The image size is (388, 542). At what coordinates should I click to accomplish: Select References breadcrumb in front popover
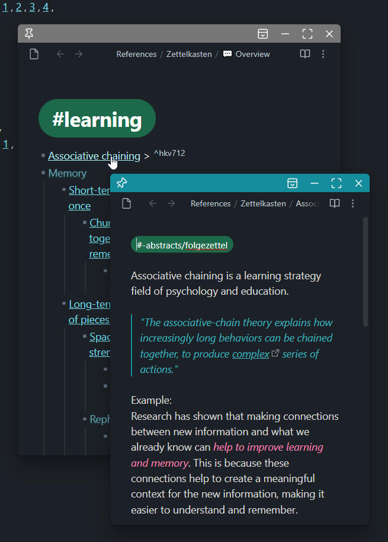pos(210,203)
